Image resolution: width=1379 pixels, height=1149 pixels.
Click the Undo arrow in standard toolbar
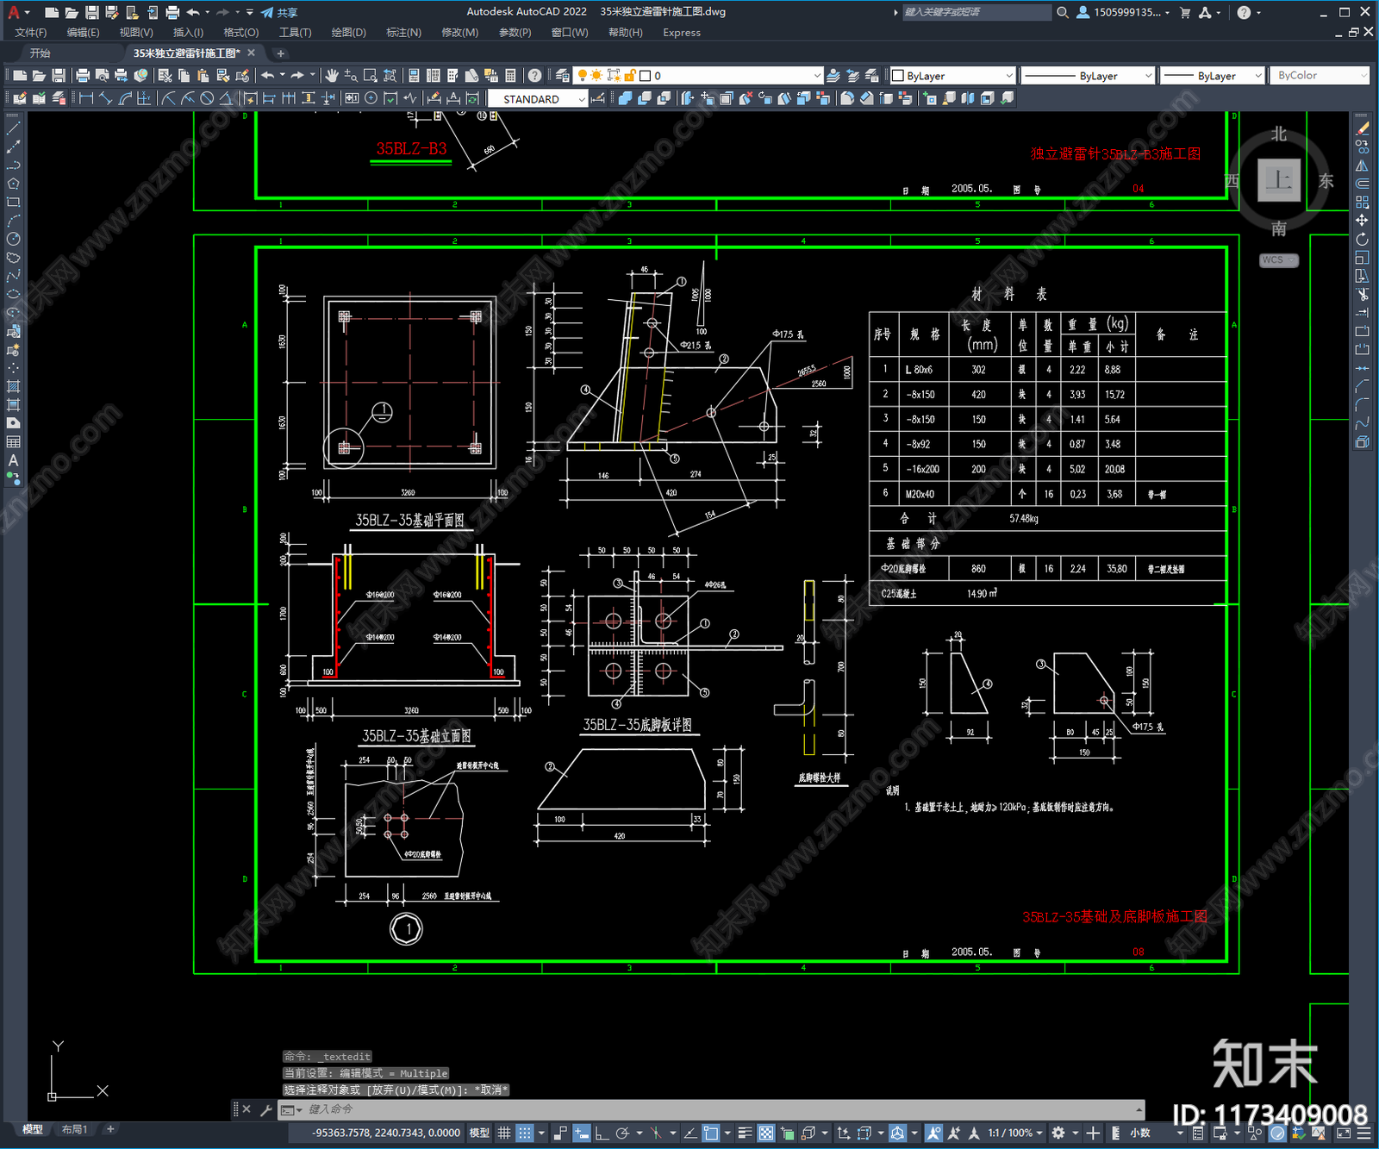(268, 76)
